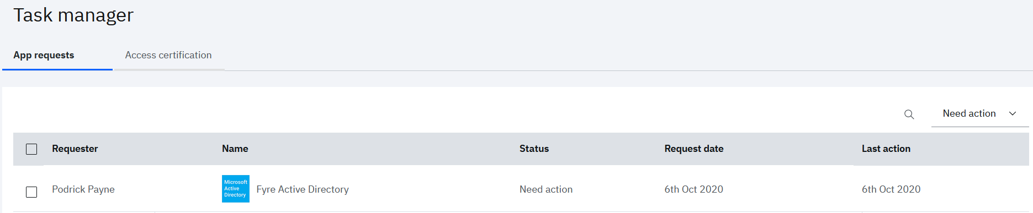Screen dimensions: 1033x213
Task: Sort by the Last action column header
Action: (886, 149)
